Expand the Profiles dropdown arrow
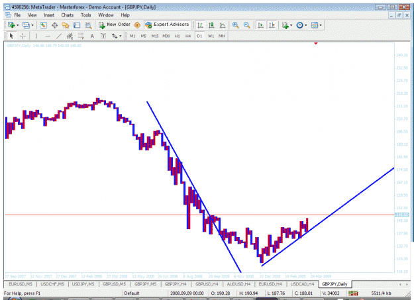This screenshot has height=300, width=414. pyautogui.click(x=32, y=25)
